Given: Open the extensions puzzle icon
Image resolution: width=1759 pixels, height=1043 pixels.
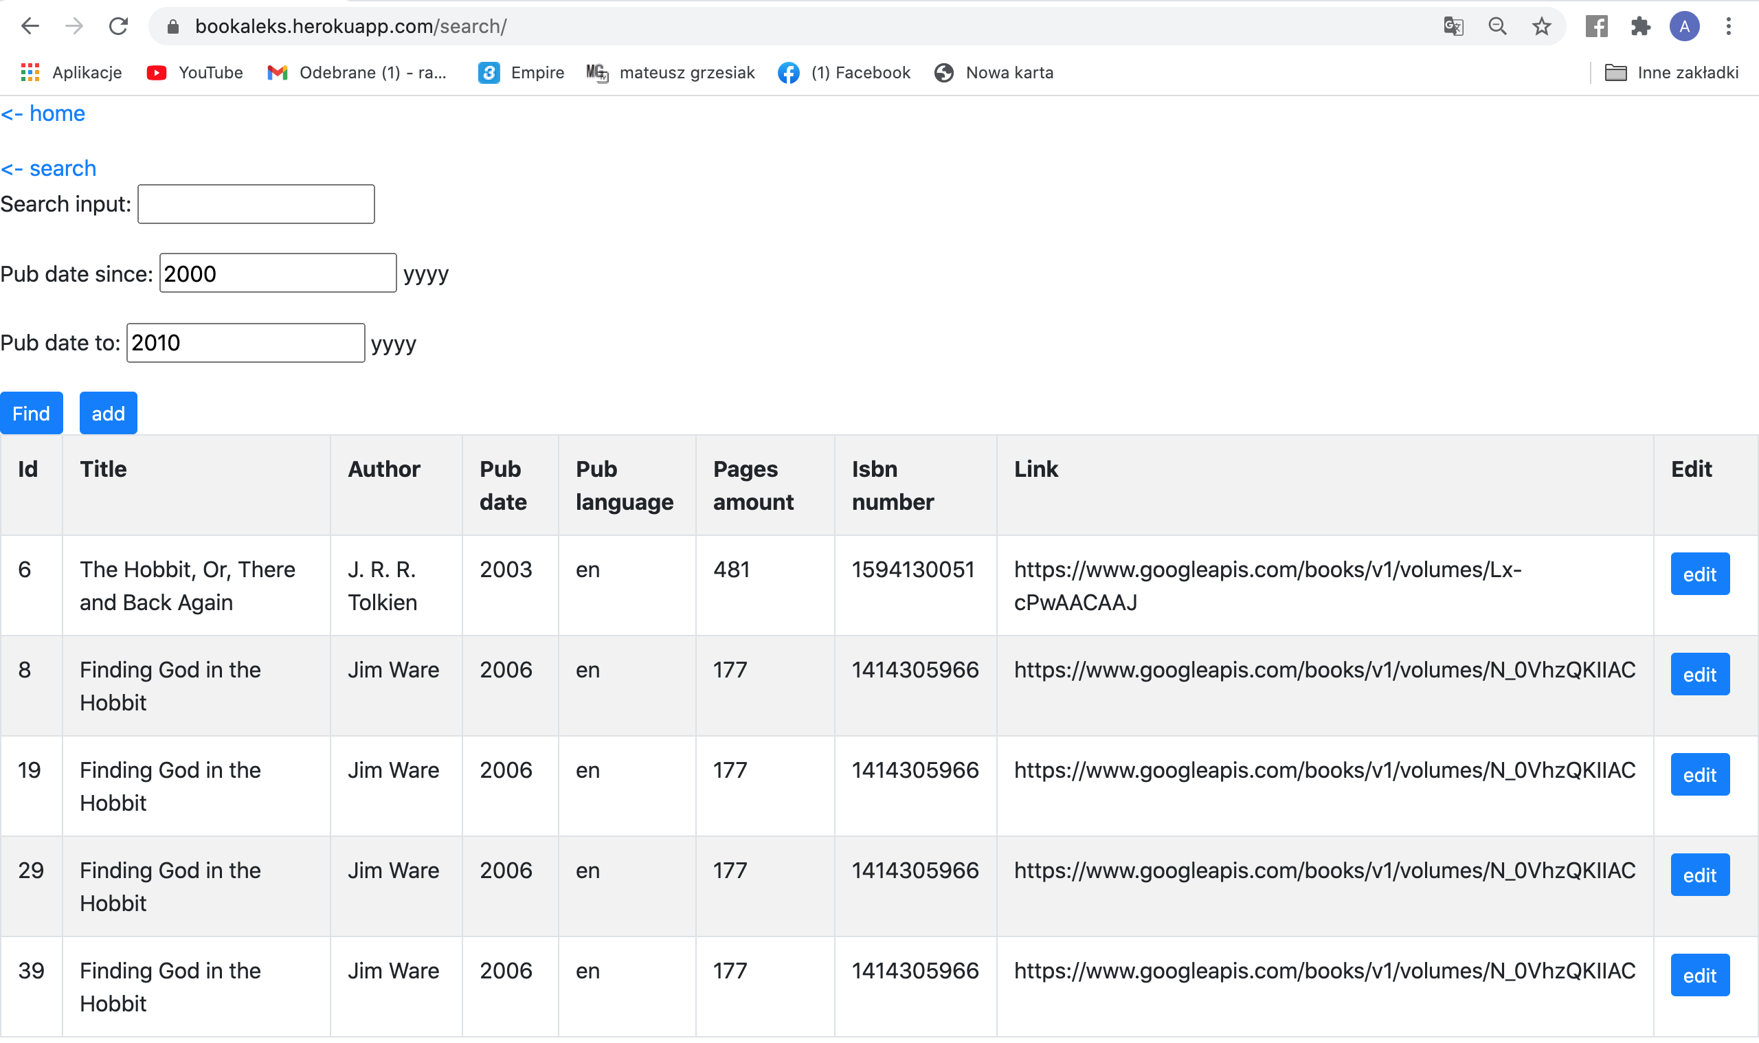Looking at the screenshot, I should click(x=1640, y=27).
